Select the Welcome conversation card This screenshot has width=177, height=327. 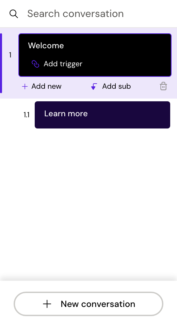pos(95,55)
